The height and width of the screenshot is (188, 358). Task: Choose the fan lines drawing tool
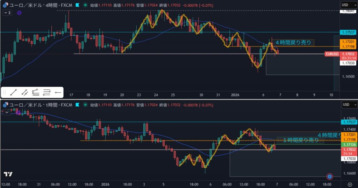point(36,93)
